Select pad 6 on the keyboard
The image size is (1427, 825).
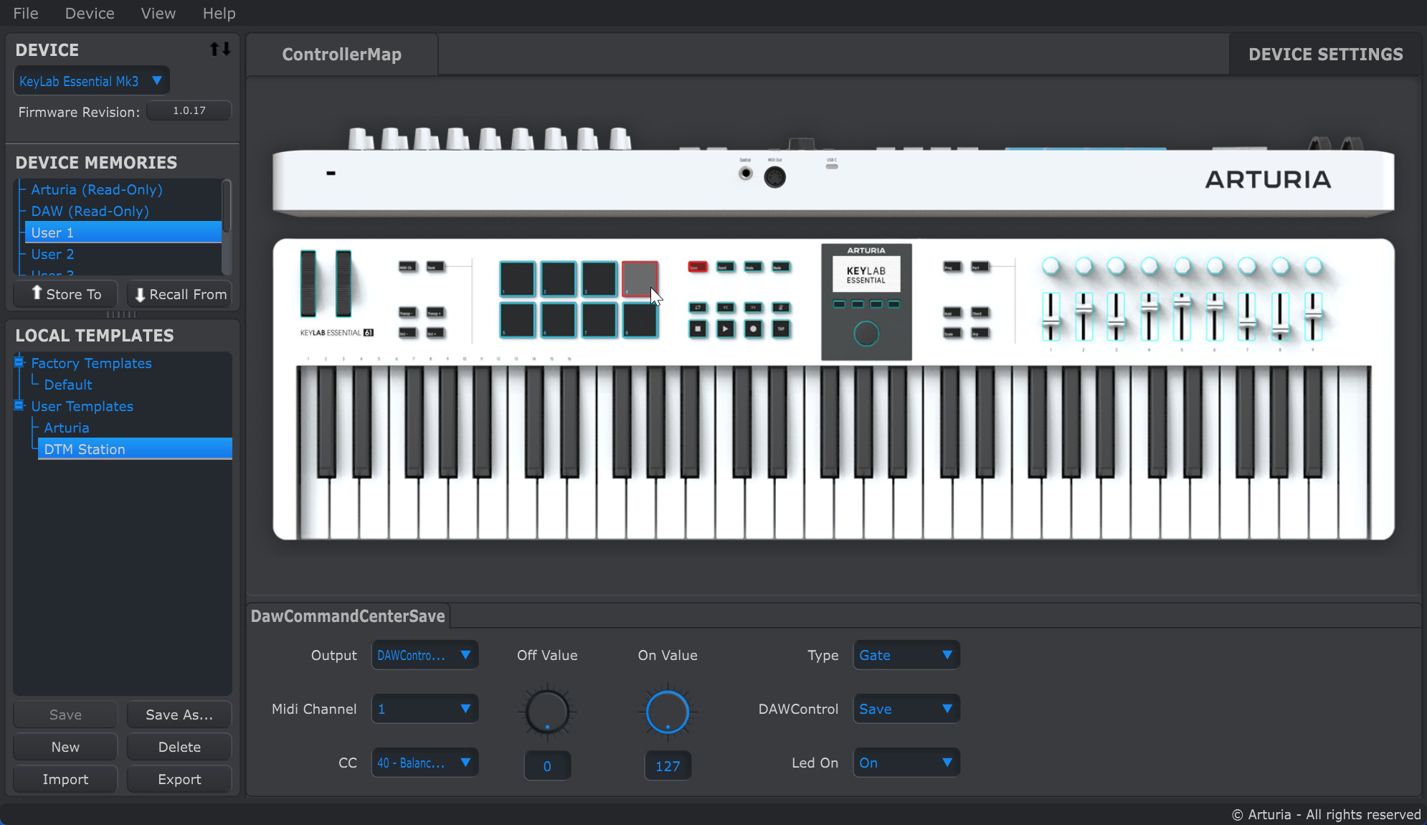coord(558,320)
